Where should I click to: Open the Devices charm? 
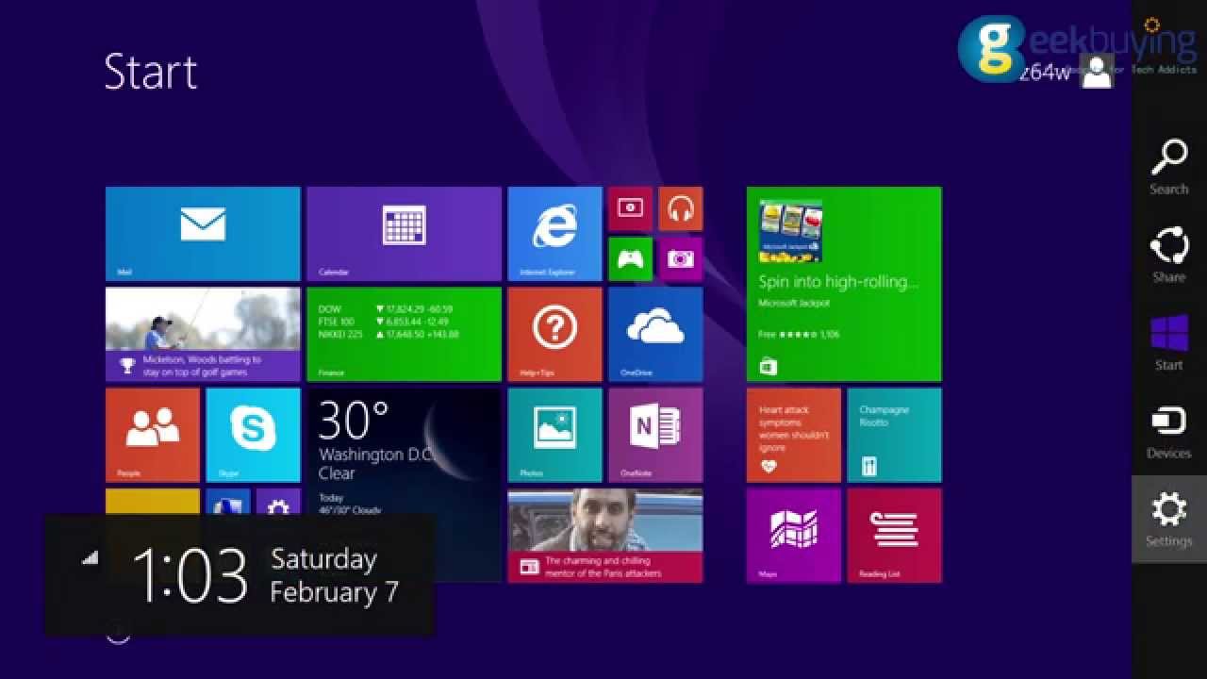click(x=1169, y=432)
